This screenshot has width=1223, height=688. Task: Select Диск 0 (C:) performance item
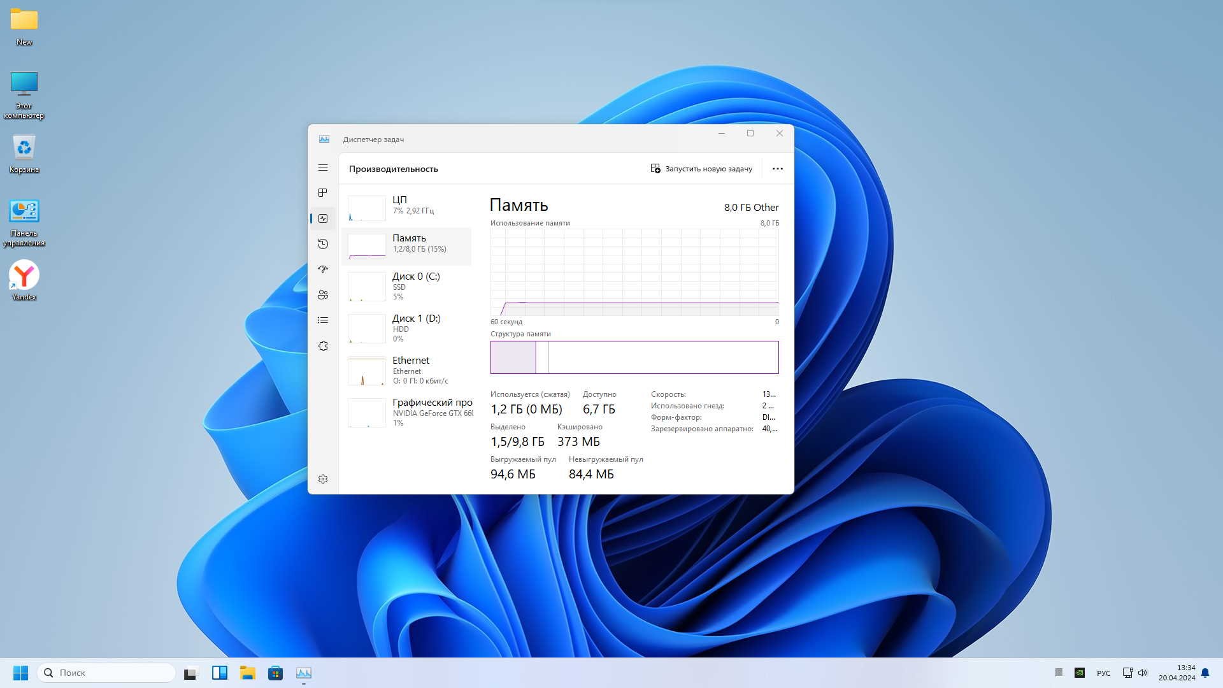[x=408, y=286]
